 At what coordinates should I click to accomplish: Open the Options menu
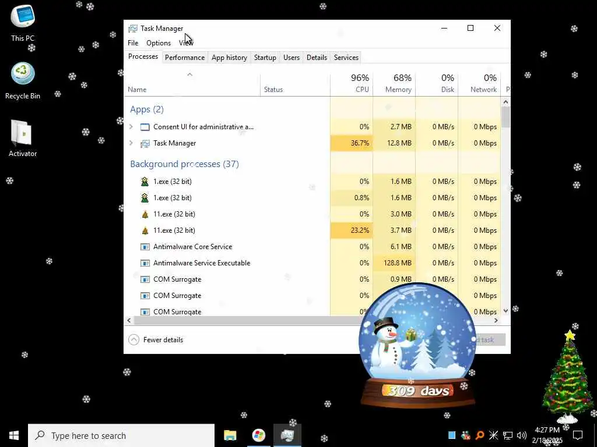tap(159, 43)
